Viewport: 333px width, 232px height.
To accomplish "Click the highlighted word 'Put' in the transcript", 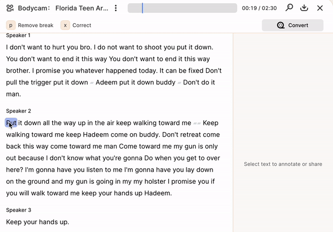I will (x=11, y=123).
